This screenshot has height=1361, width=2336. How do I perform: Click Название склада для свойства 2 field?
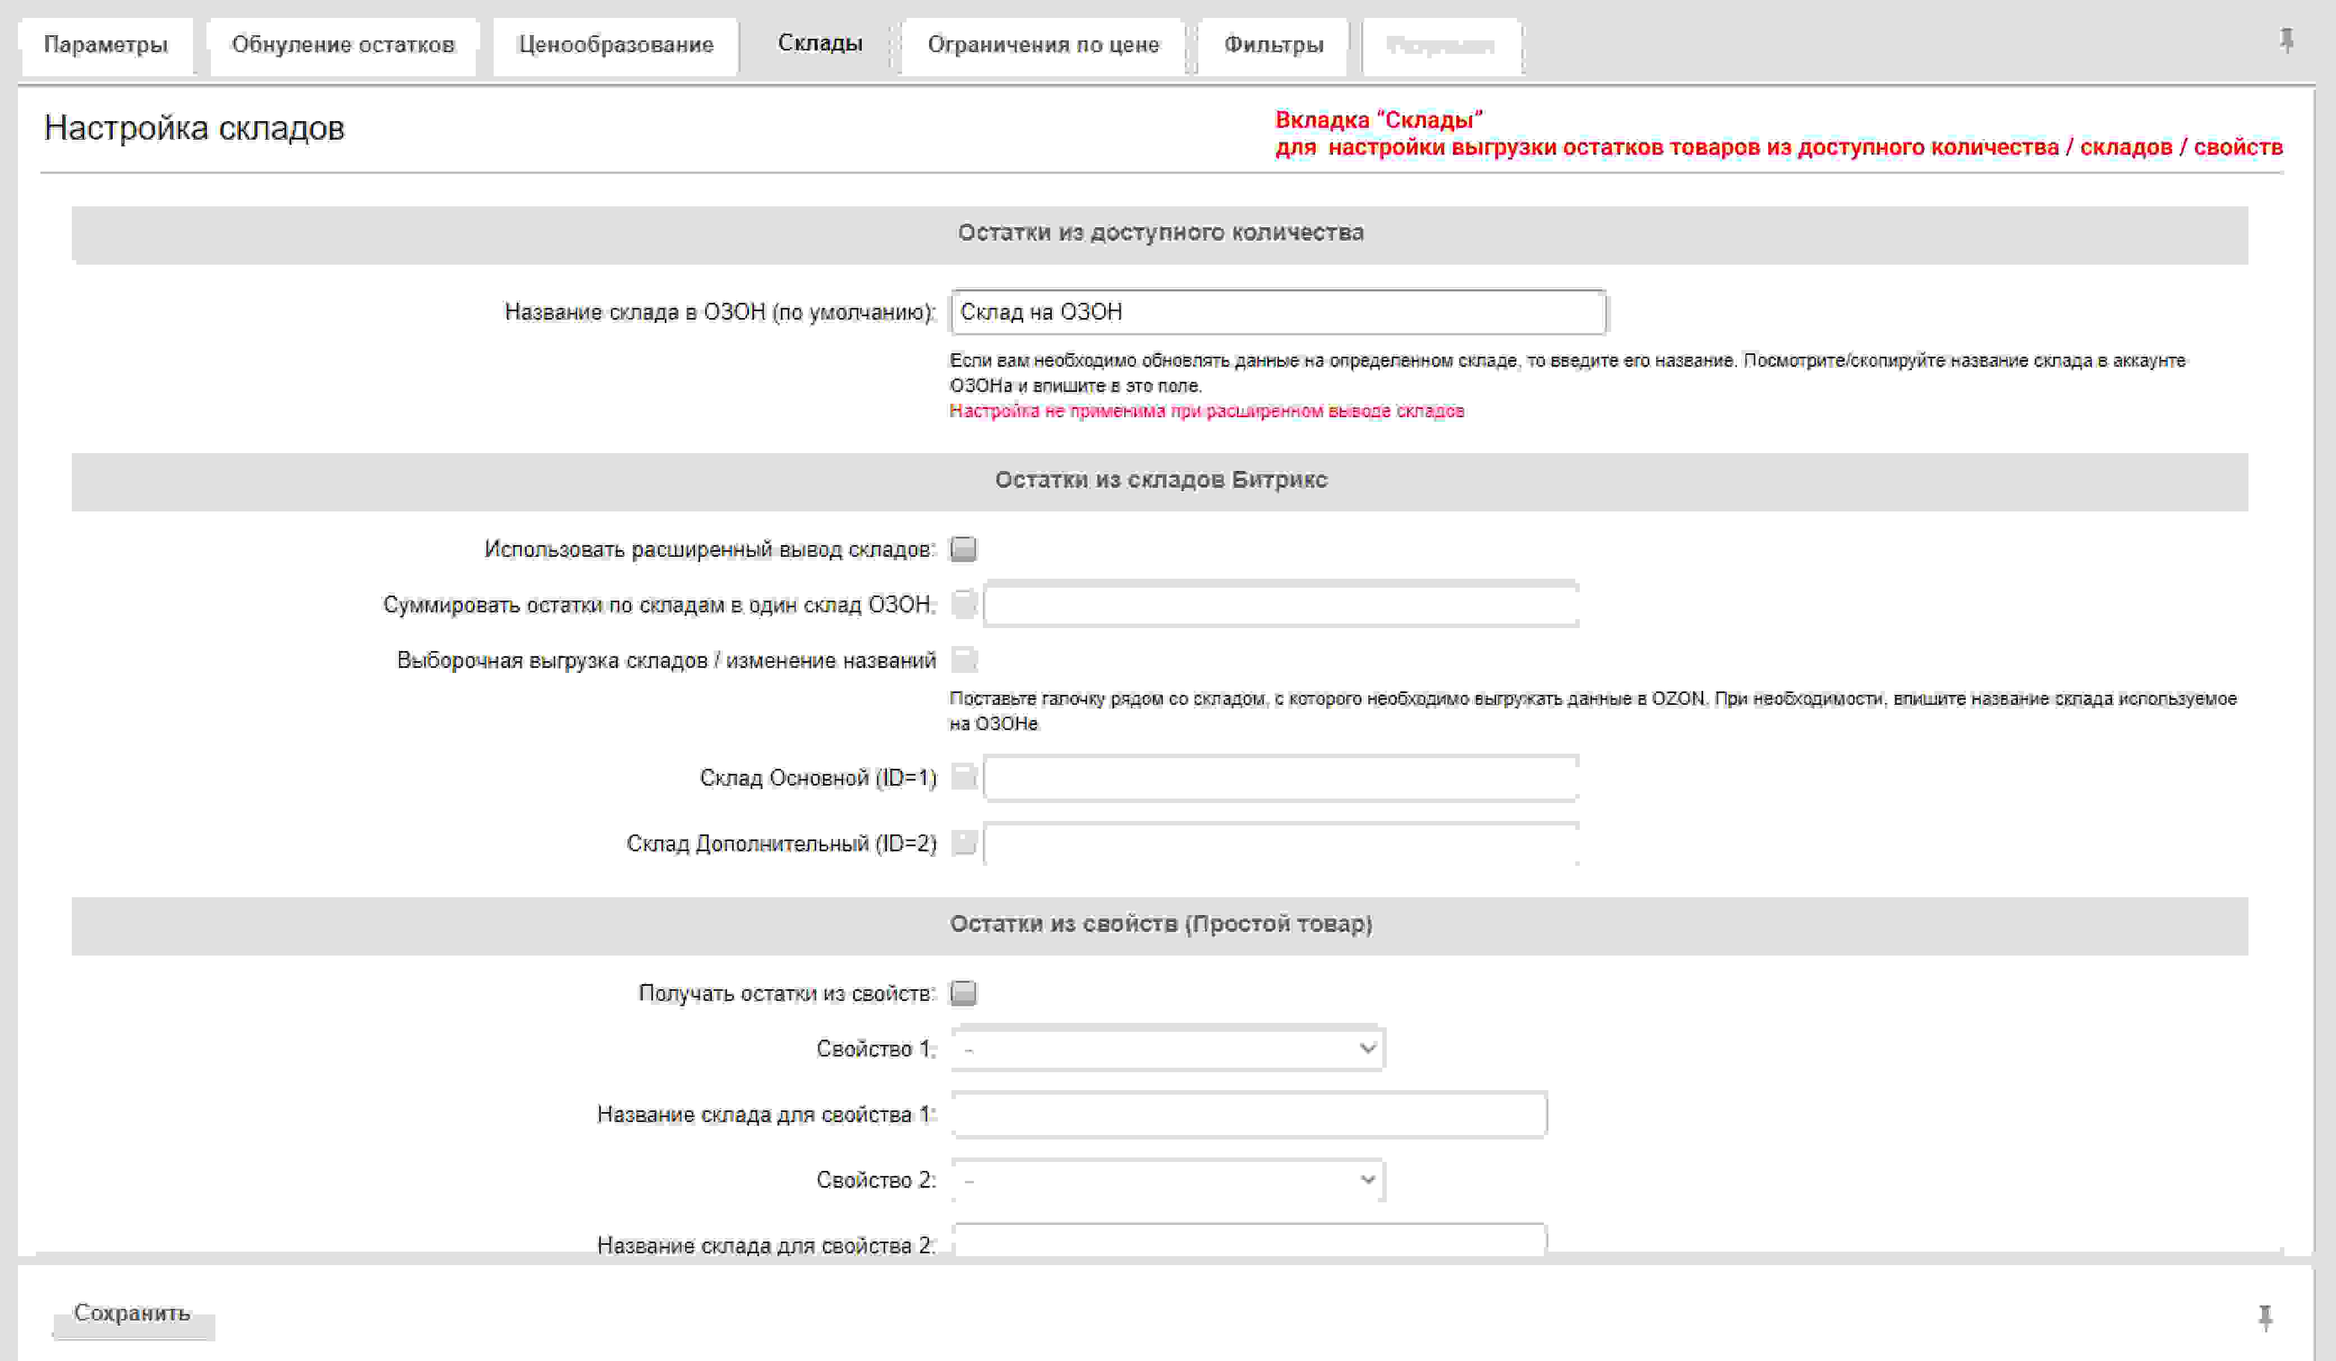pos(1249,1240)
